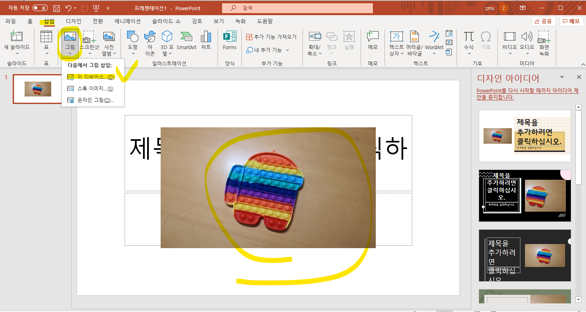Click 화면 녹화 Screen Recording button
The height and width of the screenshot is (312, 586).
click(544, 43)
